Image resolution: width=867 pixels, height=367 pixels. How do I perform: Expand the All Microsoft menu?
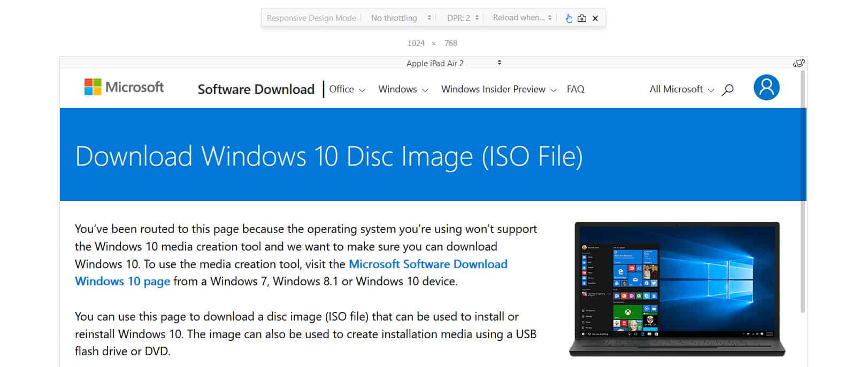682,89
